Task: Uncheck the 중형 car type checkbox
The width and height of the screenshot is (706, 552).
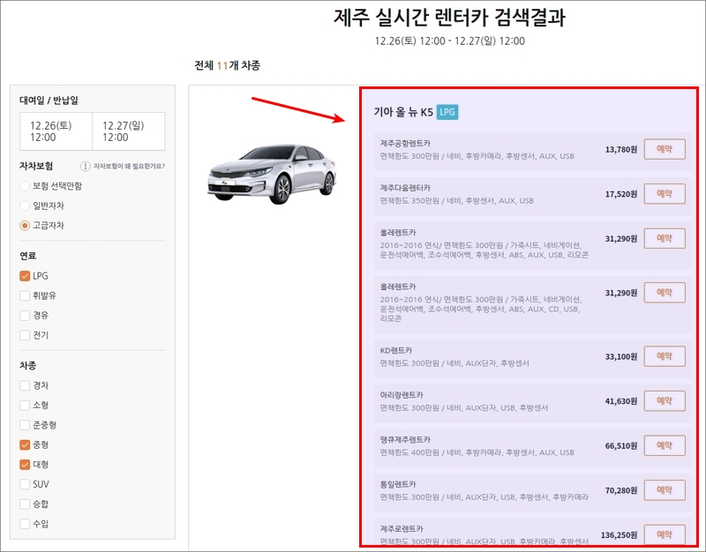Action: [25, 445]
